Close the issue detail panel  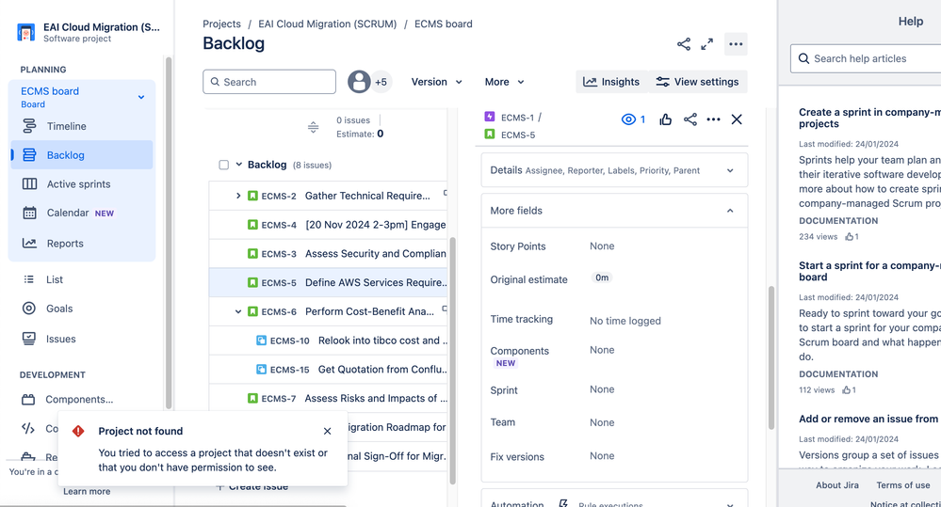(737, 119)
